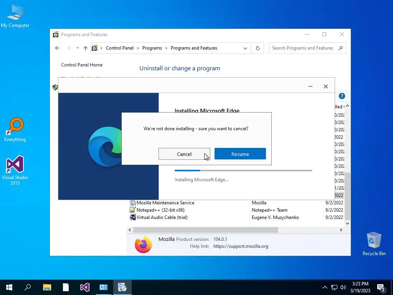Expand the address bar history dropdown
This screenshot has width=393, height=295.
pyautogui.click(x=245, y=48)
